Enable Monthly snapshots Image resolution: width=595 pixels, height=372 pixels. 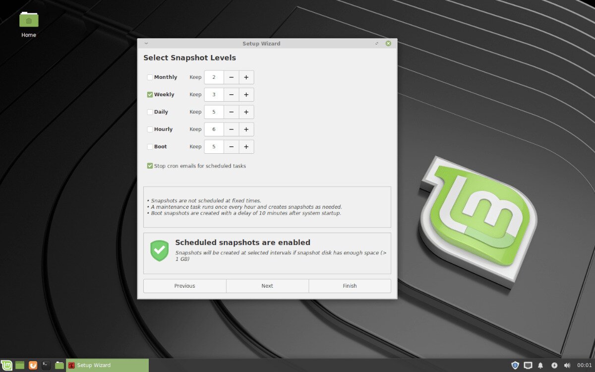pyautogui.click(x=150, y=77)
